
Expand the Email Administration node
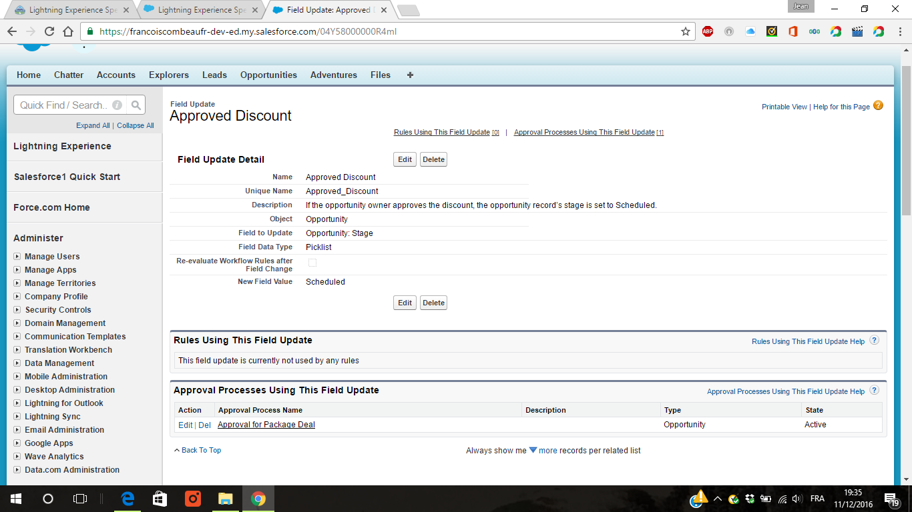tap(18, 430)
